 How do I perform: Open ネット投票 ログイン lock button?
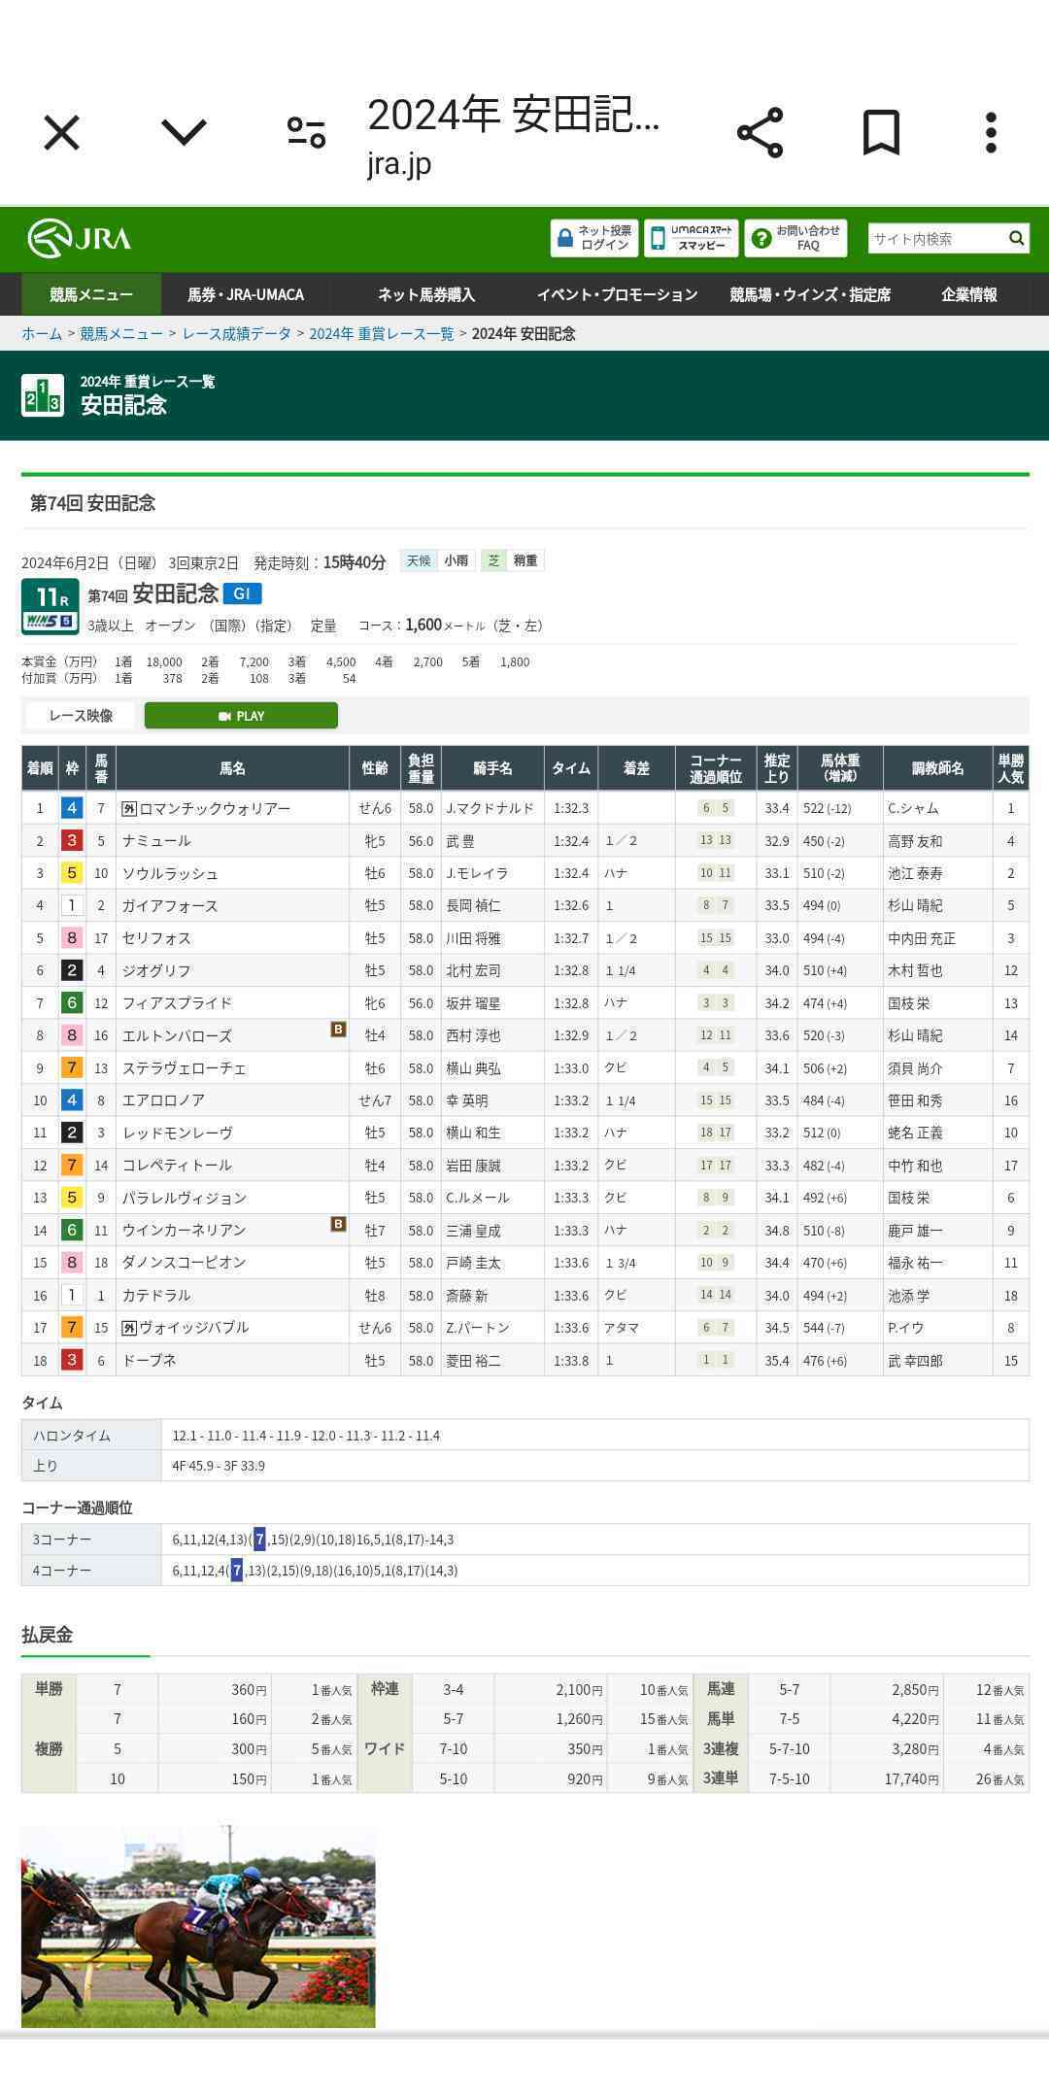[594, 238]
